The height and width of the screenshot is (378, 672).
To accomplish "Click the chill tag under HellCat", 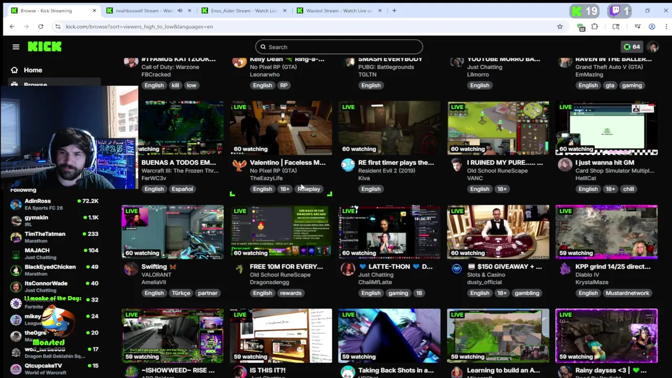I will [628, 189].
